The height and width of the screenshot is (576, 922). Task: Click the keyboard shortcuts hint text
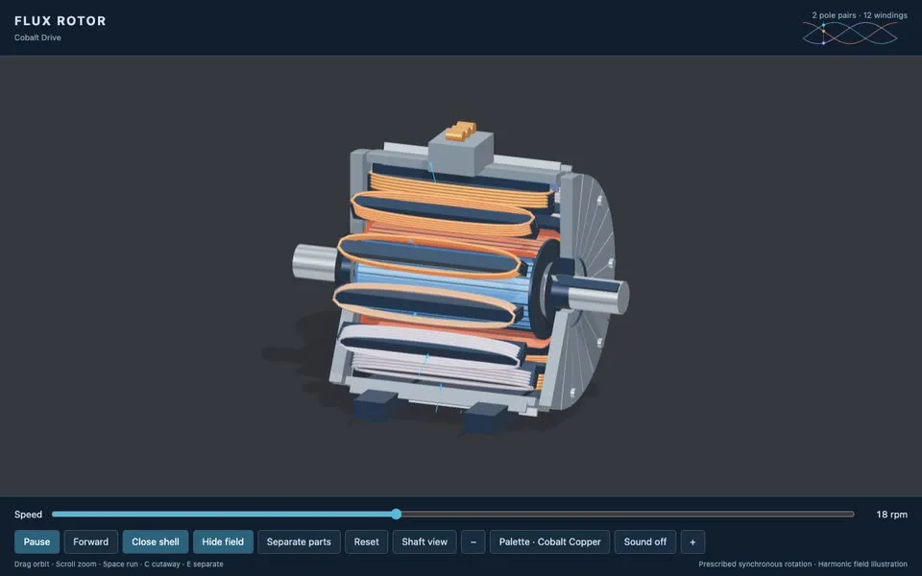coord(119,564)
